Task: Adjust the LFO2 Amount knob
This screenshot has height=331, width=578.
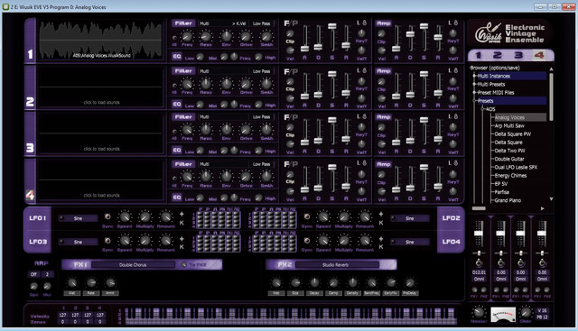Action: (365, 217)
